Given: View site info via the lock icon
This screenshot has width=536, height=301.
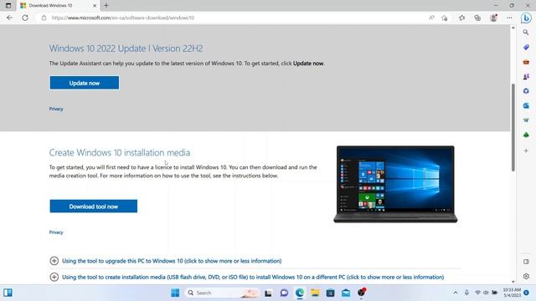Looking at the screenshot, I should coord(44,18).
